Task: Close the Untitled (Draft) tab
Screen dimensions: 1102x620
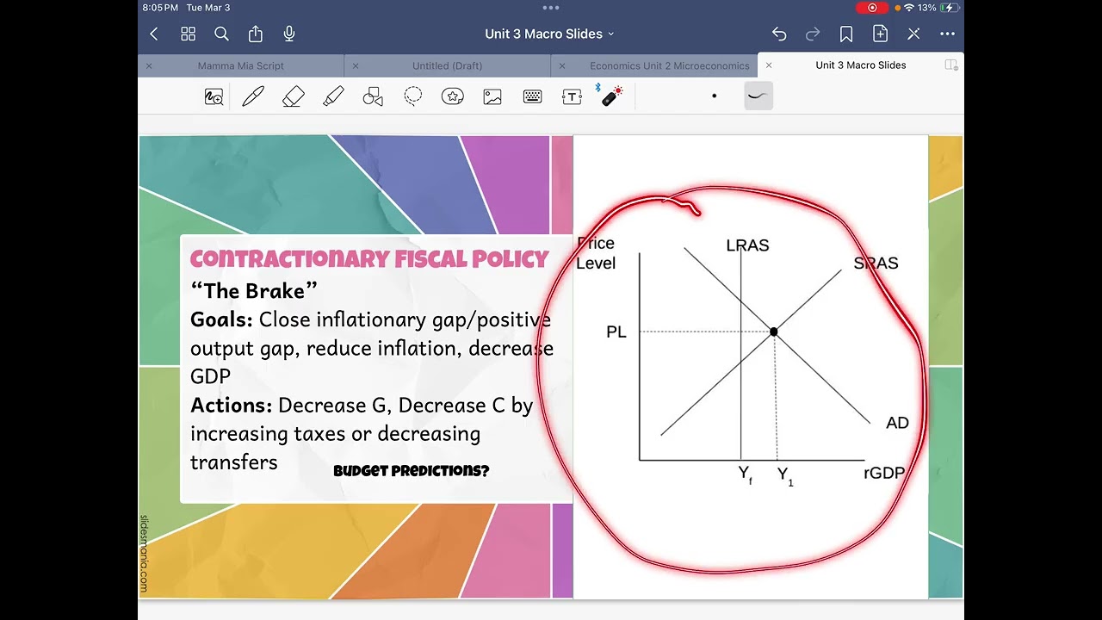Action: pyautogui.click(x=356, y=65)
